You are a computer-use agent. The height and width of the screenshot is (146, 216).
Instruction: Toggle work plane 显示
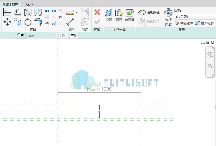(x=119, y=15)
